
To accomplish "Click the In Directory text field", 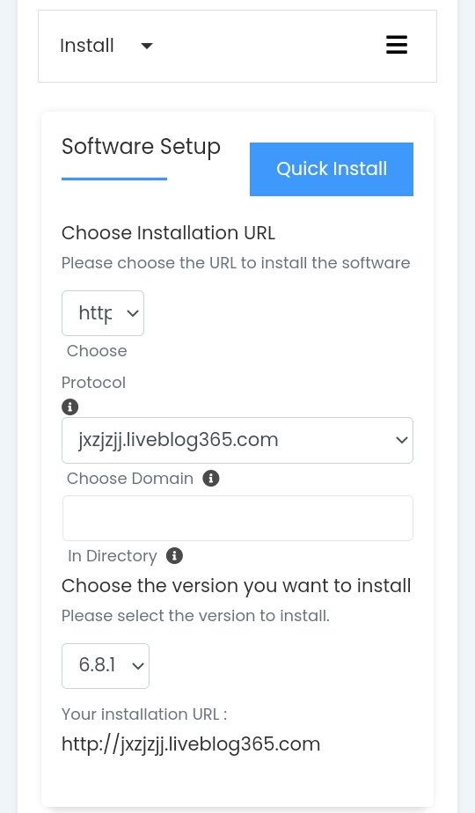I will click(237, 518).
